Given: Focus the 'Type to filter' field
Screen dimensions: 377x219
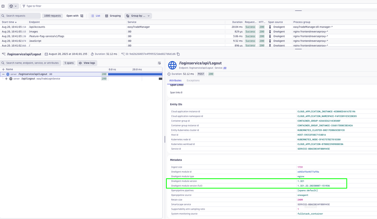Looking at the screenshot, I should pyautogui.click(x=200, y=6).
